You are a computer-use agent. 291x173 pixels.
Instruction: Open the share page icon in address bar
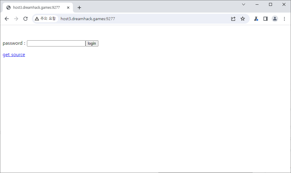233,19
